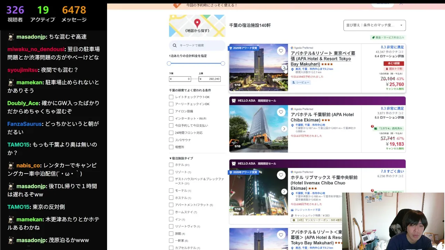Check アーリーチェックインOK filter

[x=171, y=104]
